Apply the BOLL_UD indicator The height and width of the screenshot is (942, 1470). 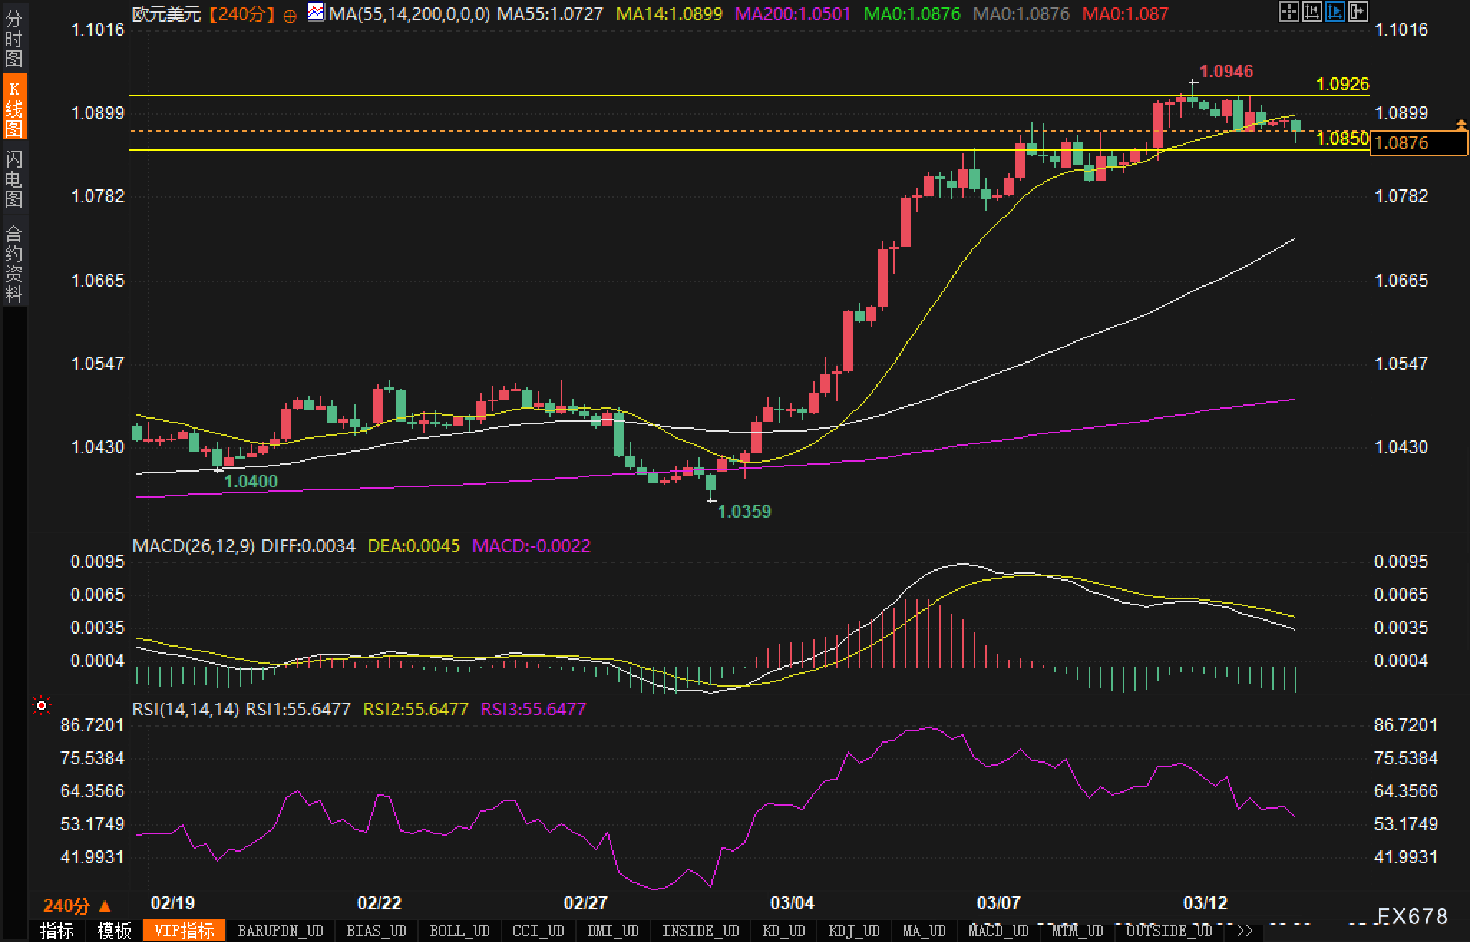point(459,931)
